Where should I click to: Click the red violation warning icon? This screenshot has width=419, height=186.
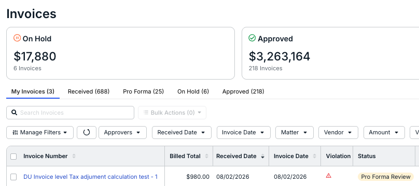[x=329, y=176]
